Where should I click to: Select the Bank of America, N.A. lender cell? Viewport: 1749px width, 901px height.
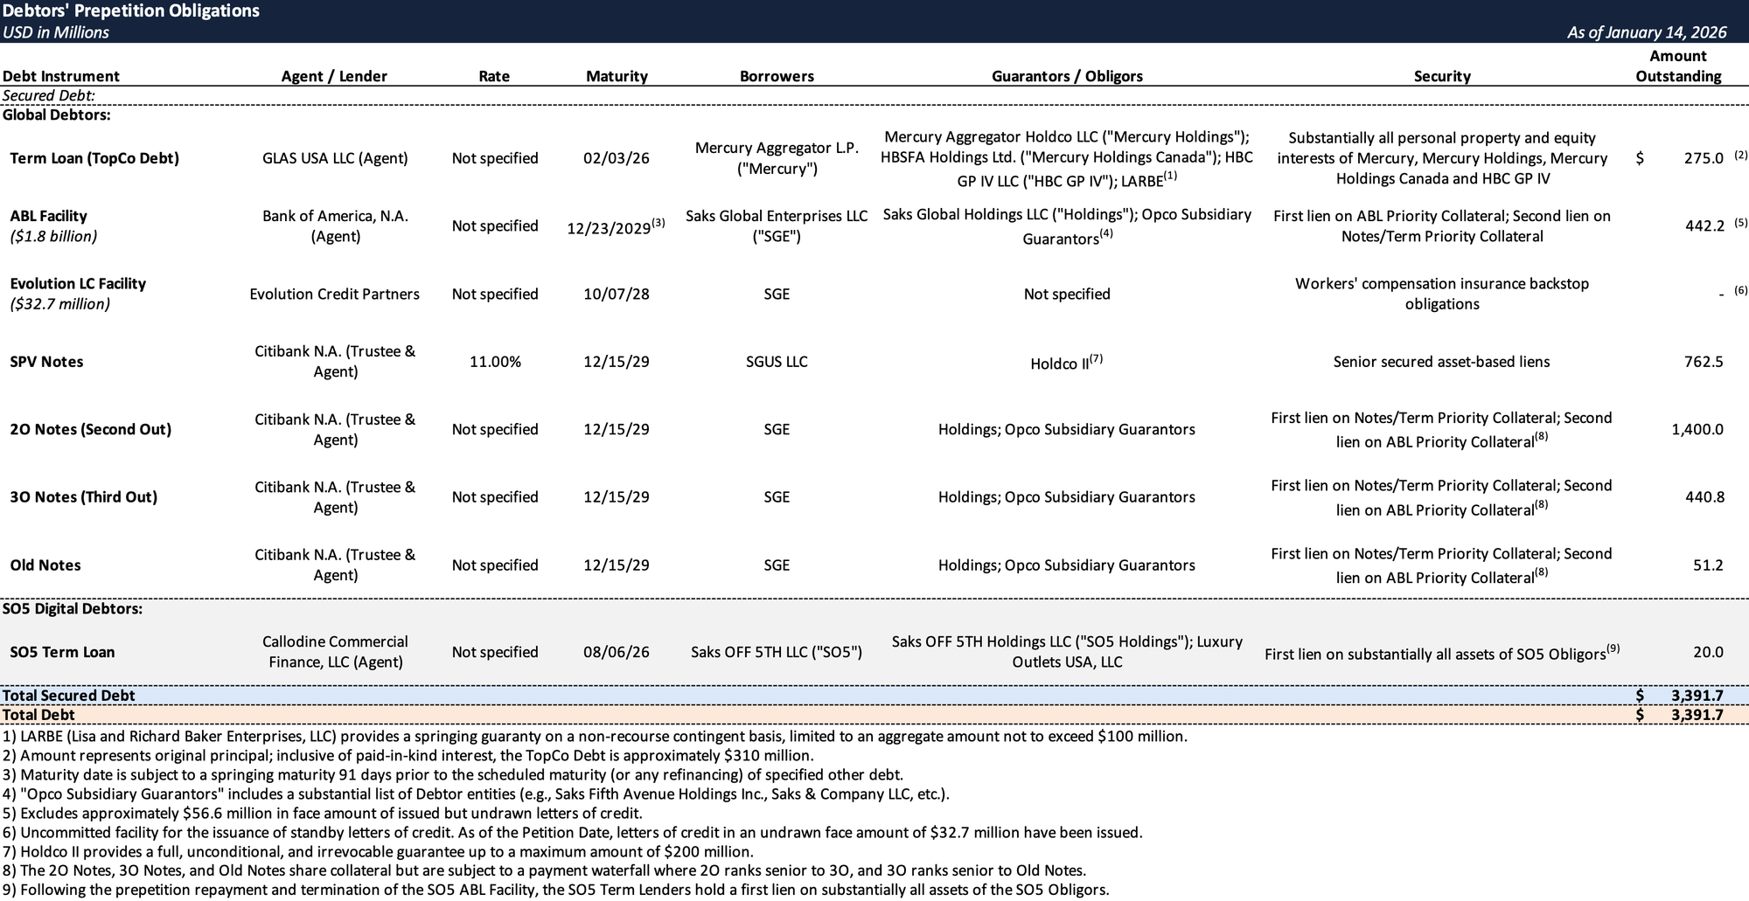click(335, 225)
